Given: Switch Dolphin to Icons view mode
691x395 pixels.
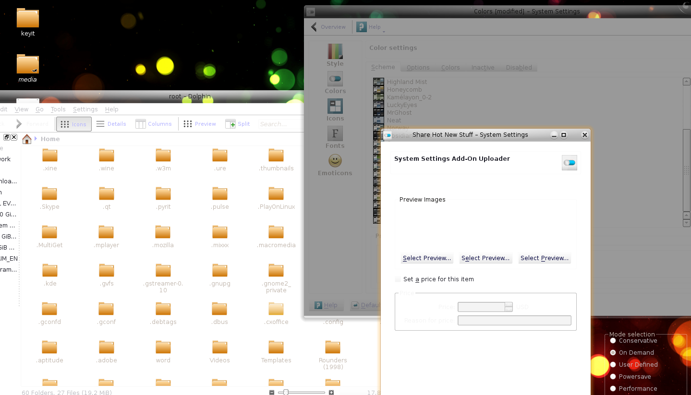Looking at the screenshot, I should point(74,124).
